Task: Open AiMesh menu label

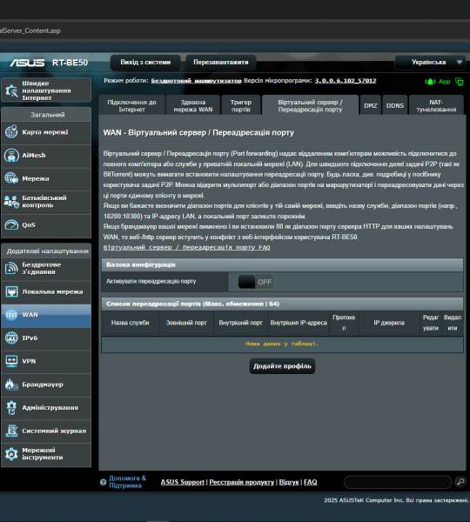Action: [x=34, y=155]
